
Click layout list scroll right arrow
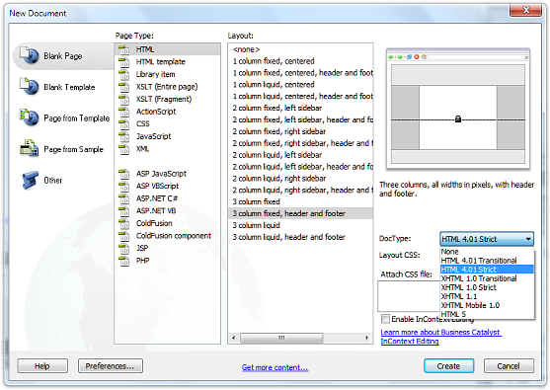tap(366, 338)
